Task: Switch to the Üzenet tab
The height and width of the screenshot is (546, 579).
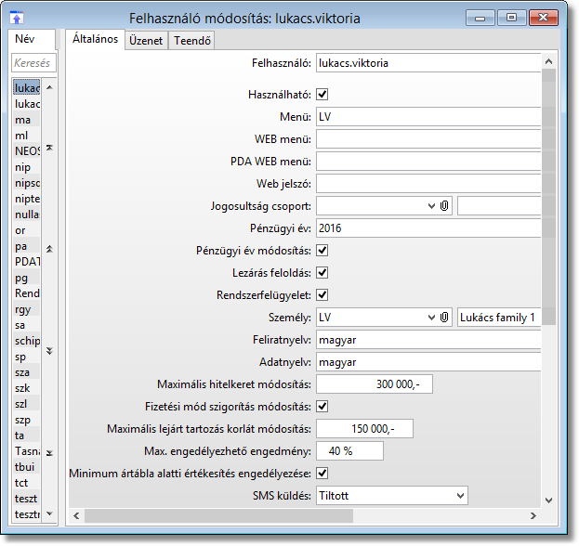Action: coord(146,40)
